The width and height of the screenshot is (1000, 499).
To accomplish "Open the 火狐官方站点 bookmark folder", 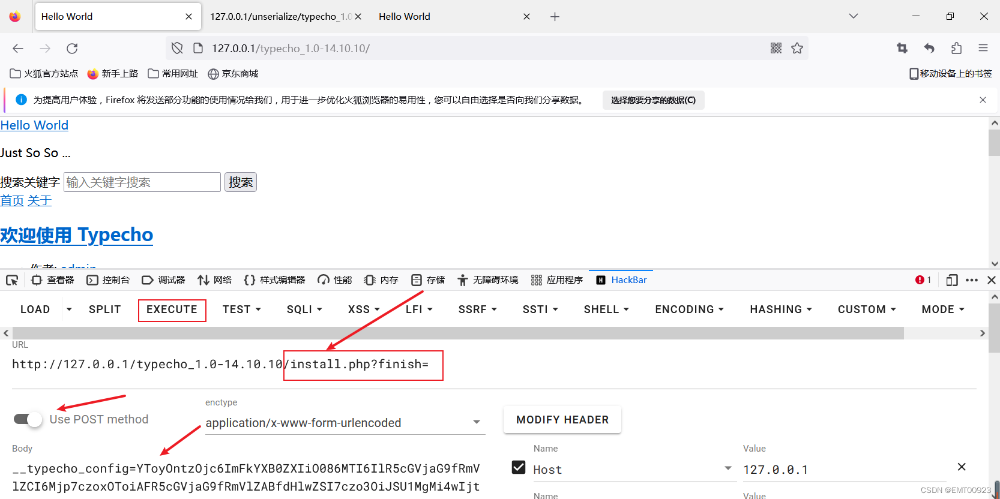I will pyautogui.click(x=44, y=74).
